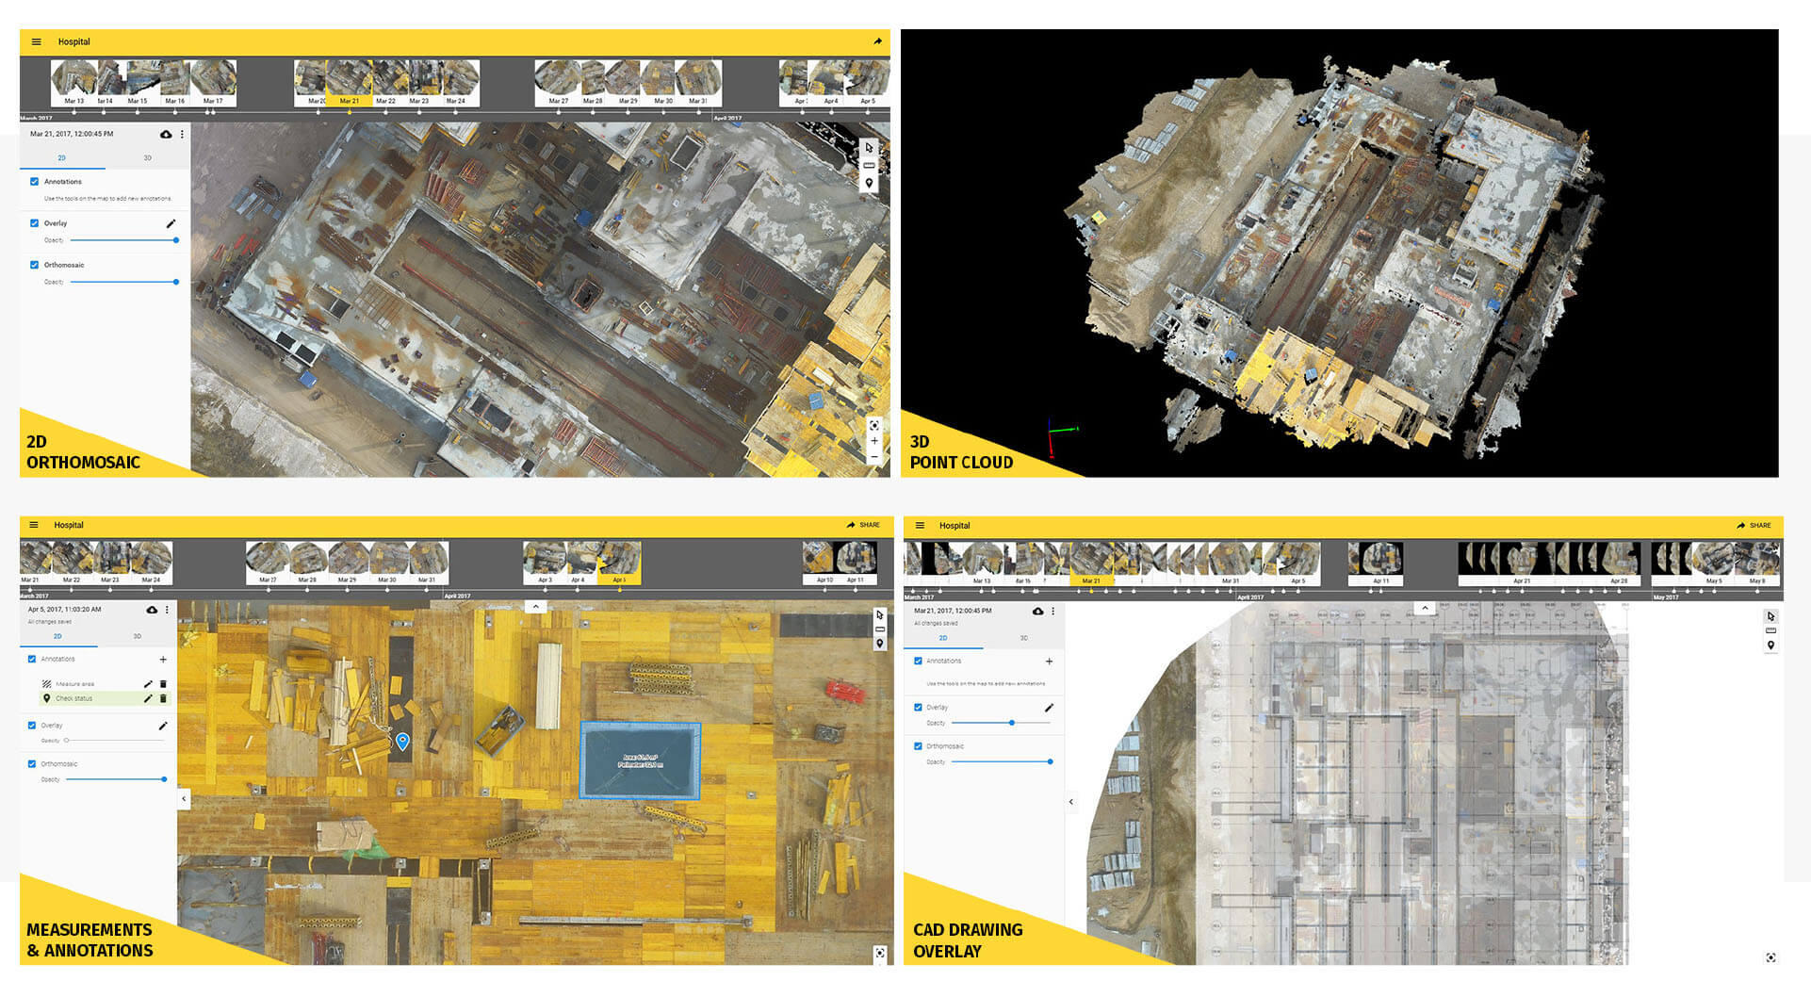This screenshot has height=997, width=1811.
Task: Select 2D tab in CAD Drawing Overlay panel
Action: pyautogui.click(x=942, y=638)
